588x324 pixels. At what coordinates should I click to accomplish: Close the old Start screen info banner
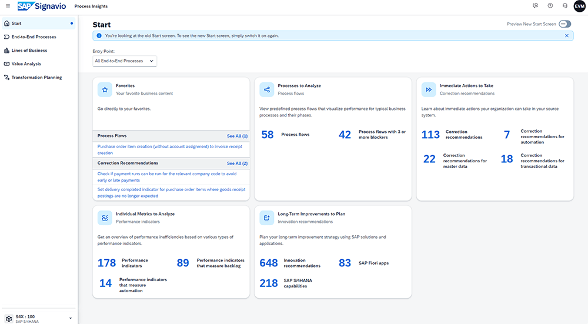point(567,36)
